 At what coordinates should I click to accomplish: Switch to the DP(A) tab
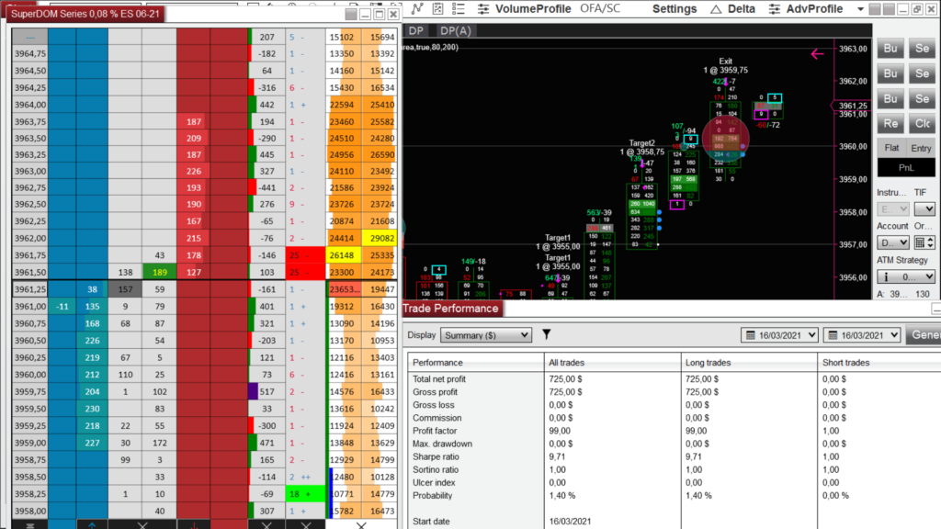pyautogui.click(x=455, y=30)
